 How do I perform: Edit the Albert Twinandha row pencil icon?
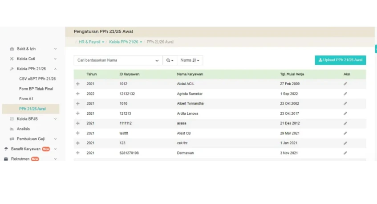click(345, 104)
